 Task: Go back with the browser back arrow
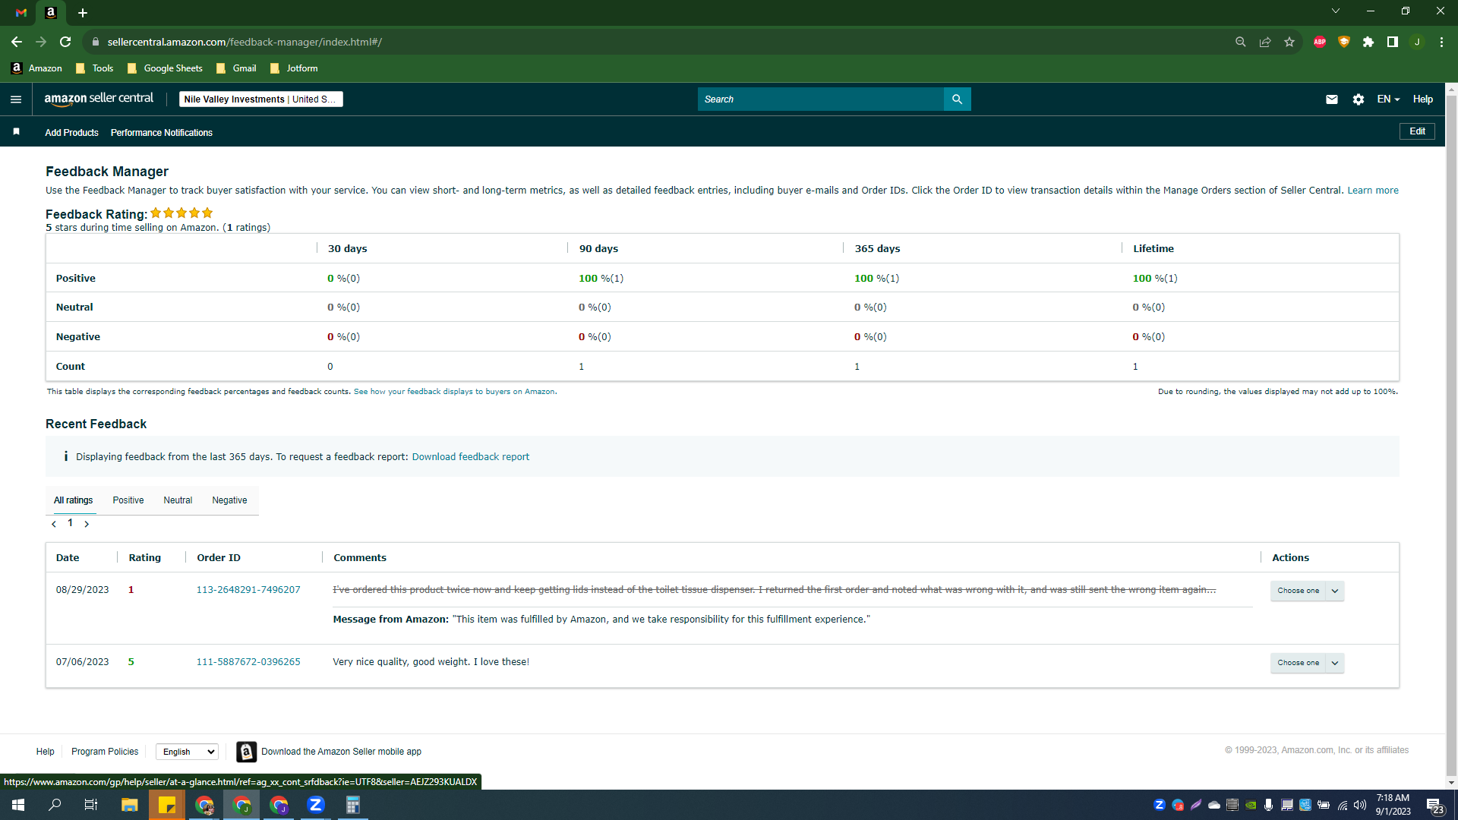(x=17, y=42)
